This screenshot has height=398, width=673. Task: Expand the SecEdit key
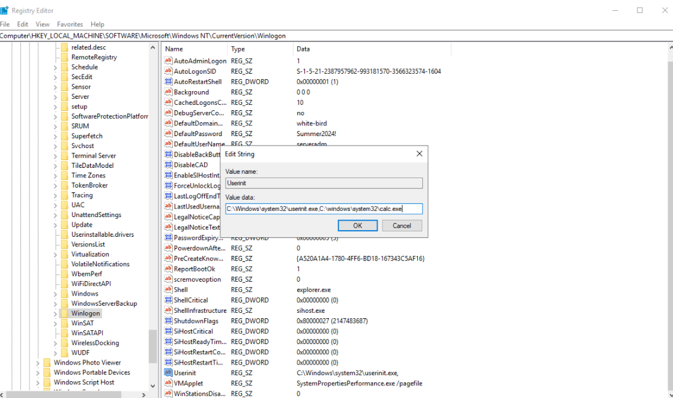pyautogui.click(x=55, y=77)
